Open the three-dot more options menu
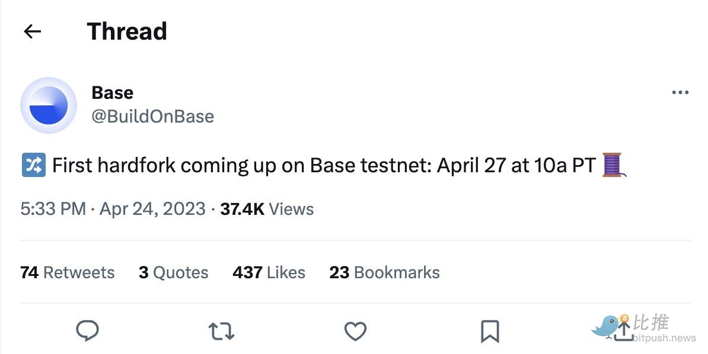Screen dimensions: 708x354 tap(680, 92)
